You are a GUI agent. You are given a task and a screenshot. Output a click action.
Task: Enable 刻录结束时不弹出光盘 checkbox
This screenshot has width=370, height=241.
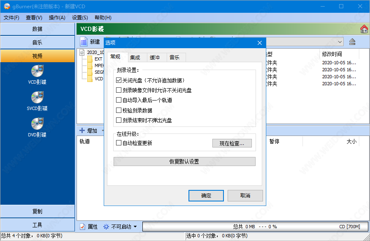(x=119, y=120)
